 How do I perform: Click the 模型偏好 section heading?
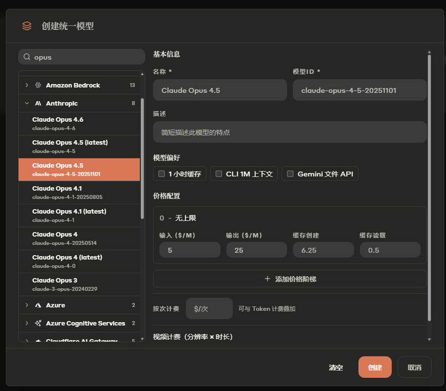point(166,158)
